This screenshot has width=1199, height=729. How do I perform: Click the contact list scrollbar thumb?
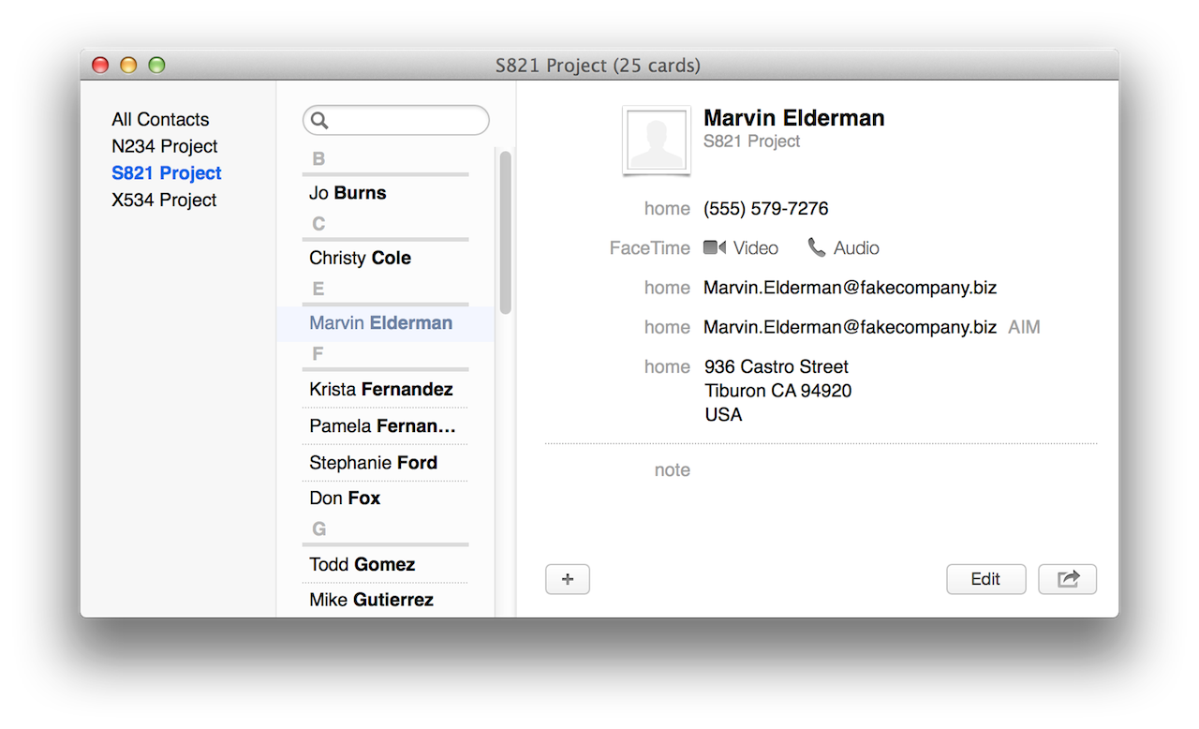(x=506, y=232)
